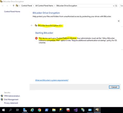Click the BitLocker Drive Encryption (C:) title
This screenshot has height=113, width=123.
50,25
